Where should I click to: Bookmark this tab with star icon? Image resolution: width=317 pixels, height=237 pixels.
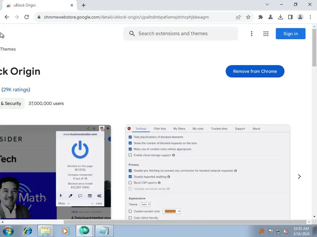click(248, 17)
